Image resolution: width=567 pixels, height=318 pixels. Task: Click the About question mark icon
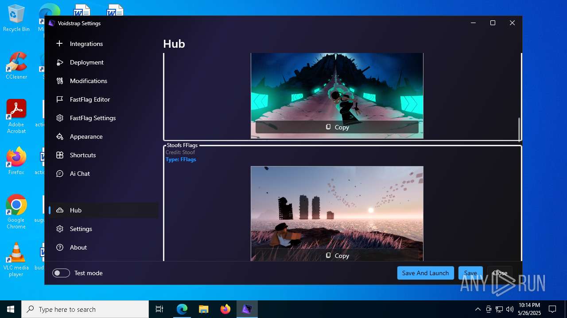60,247
